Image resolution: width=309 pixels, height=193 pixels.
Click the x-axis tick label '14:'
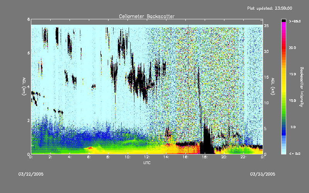166,157
